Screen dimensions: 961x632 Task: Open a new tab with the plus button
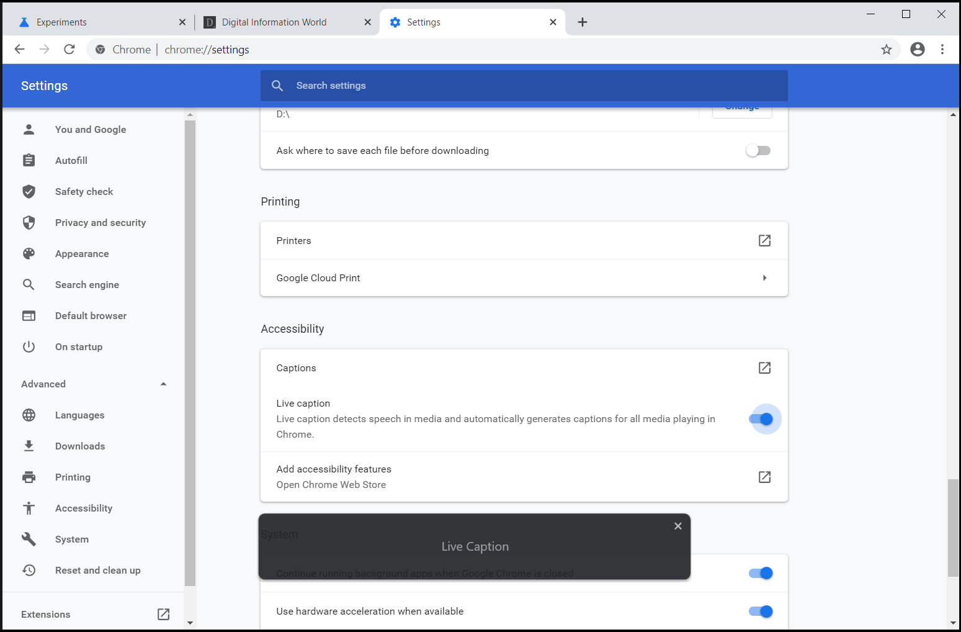click(x=583, y=22)
